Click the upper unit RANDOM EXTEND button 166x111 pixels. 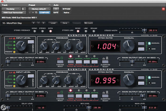pos(79,62)
